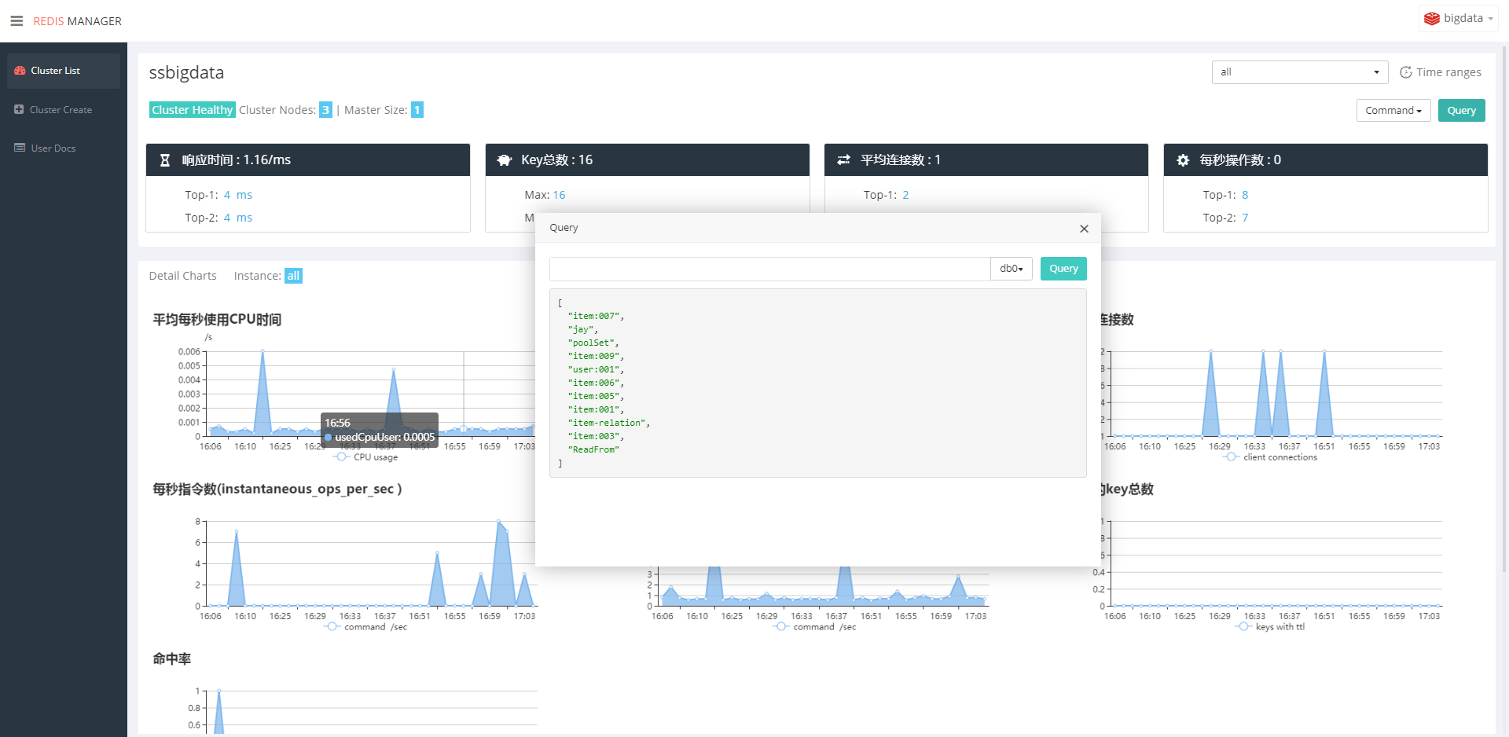Click the Query button inside the dialog

pyautogui.click(x=1063, y=269)
